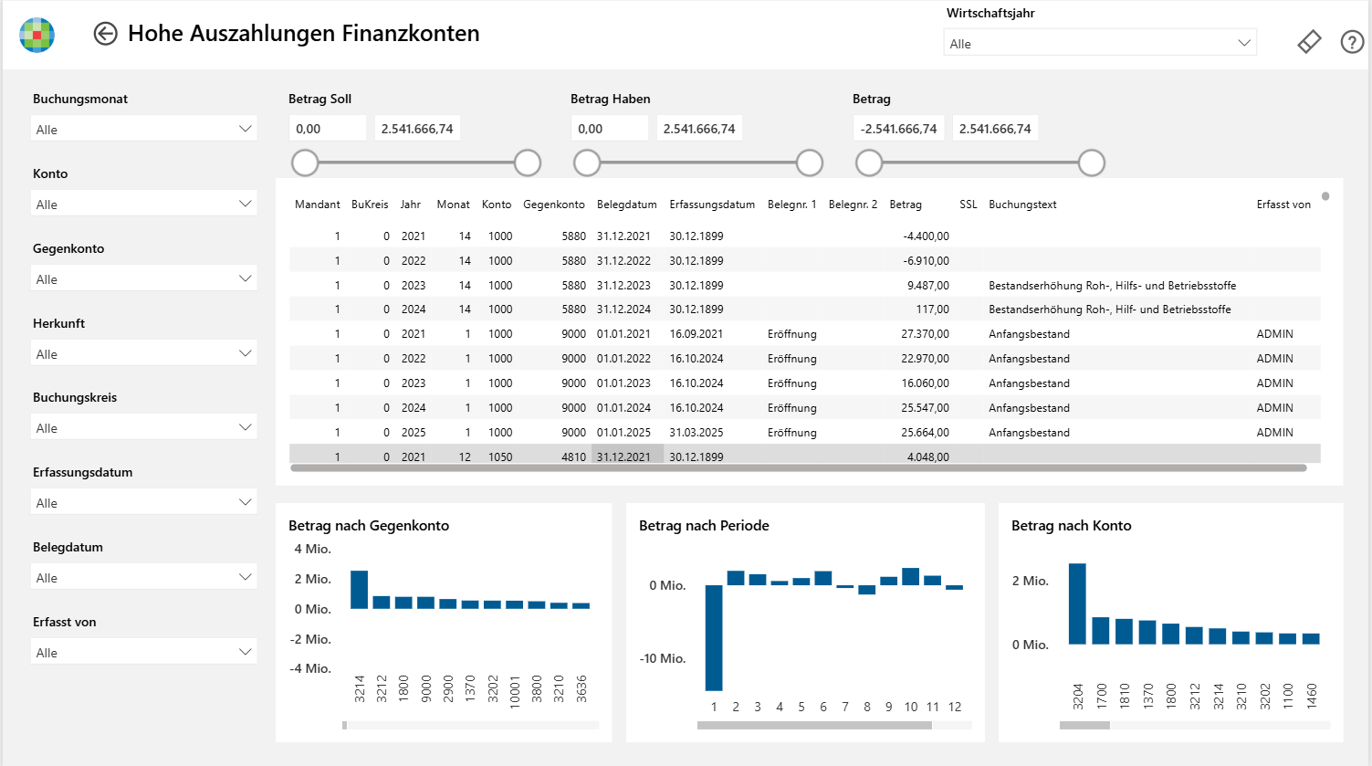
Task: Click the Betrag nach Periode chart scrollbar
Action: click(814, 726)
